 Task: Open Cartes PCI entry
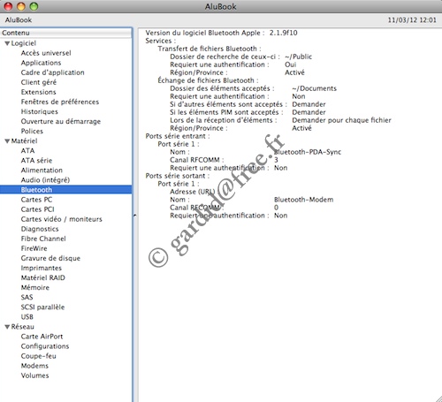tap(37, 209)
